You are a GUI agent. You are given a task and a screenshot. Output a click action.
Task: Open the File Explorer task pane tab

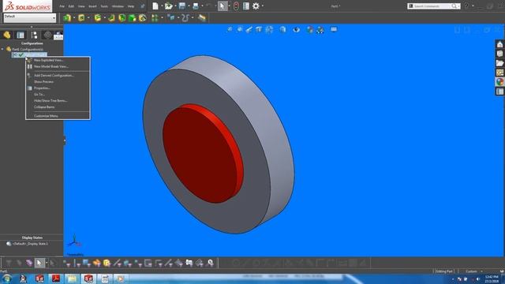click(499, 63)
